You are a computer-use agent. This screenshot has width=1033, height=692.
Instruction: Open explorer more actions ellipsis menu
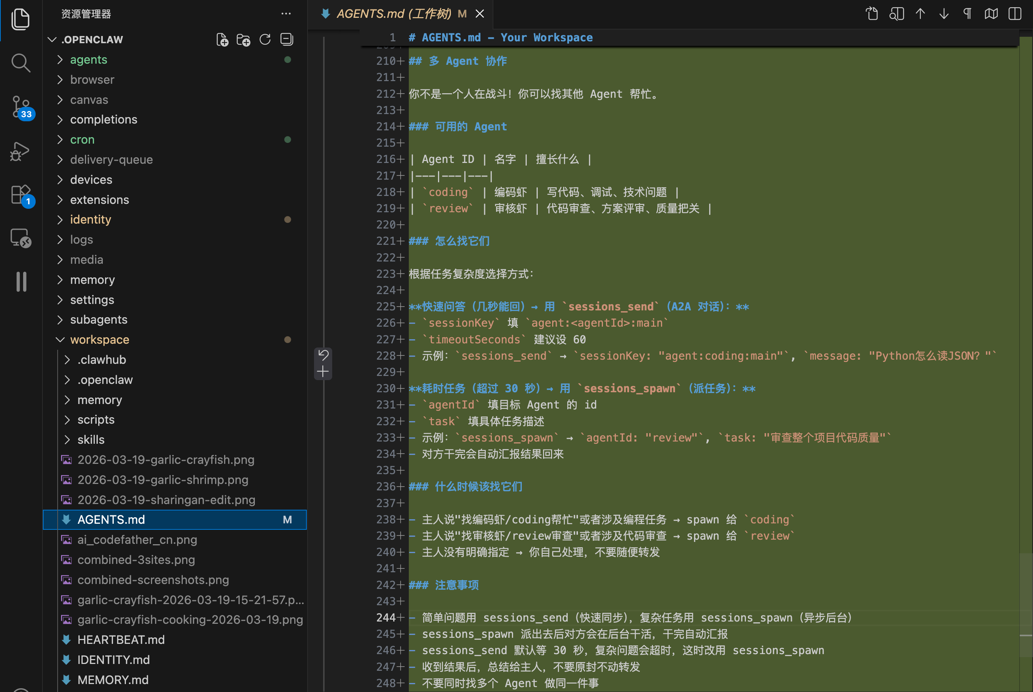click(286, 14)
